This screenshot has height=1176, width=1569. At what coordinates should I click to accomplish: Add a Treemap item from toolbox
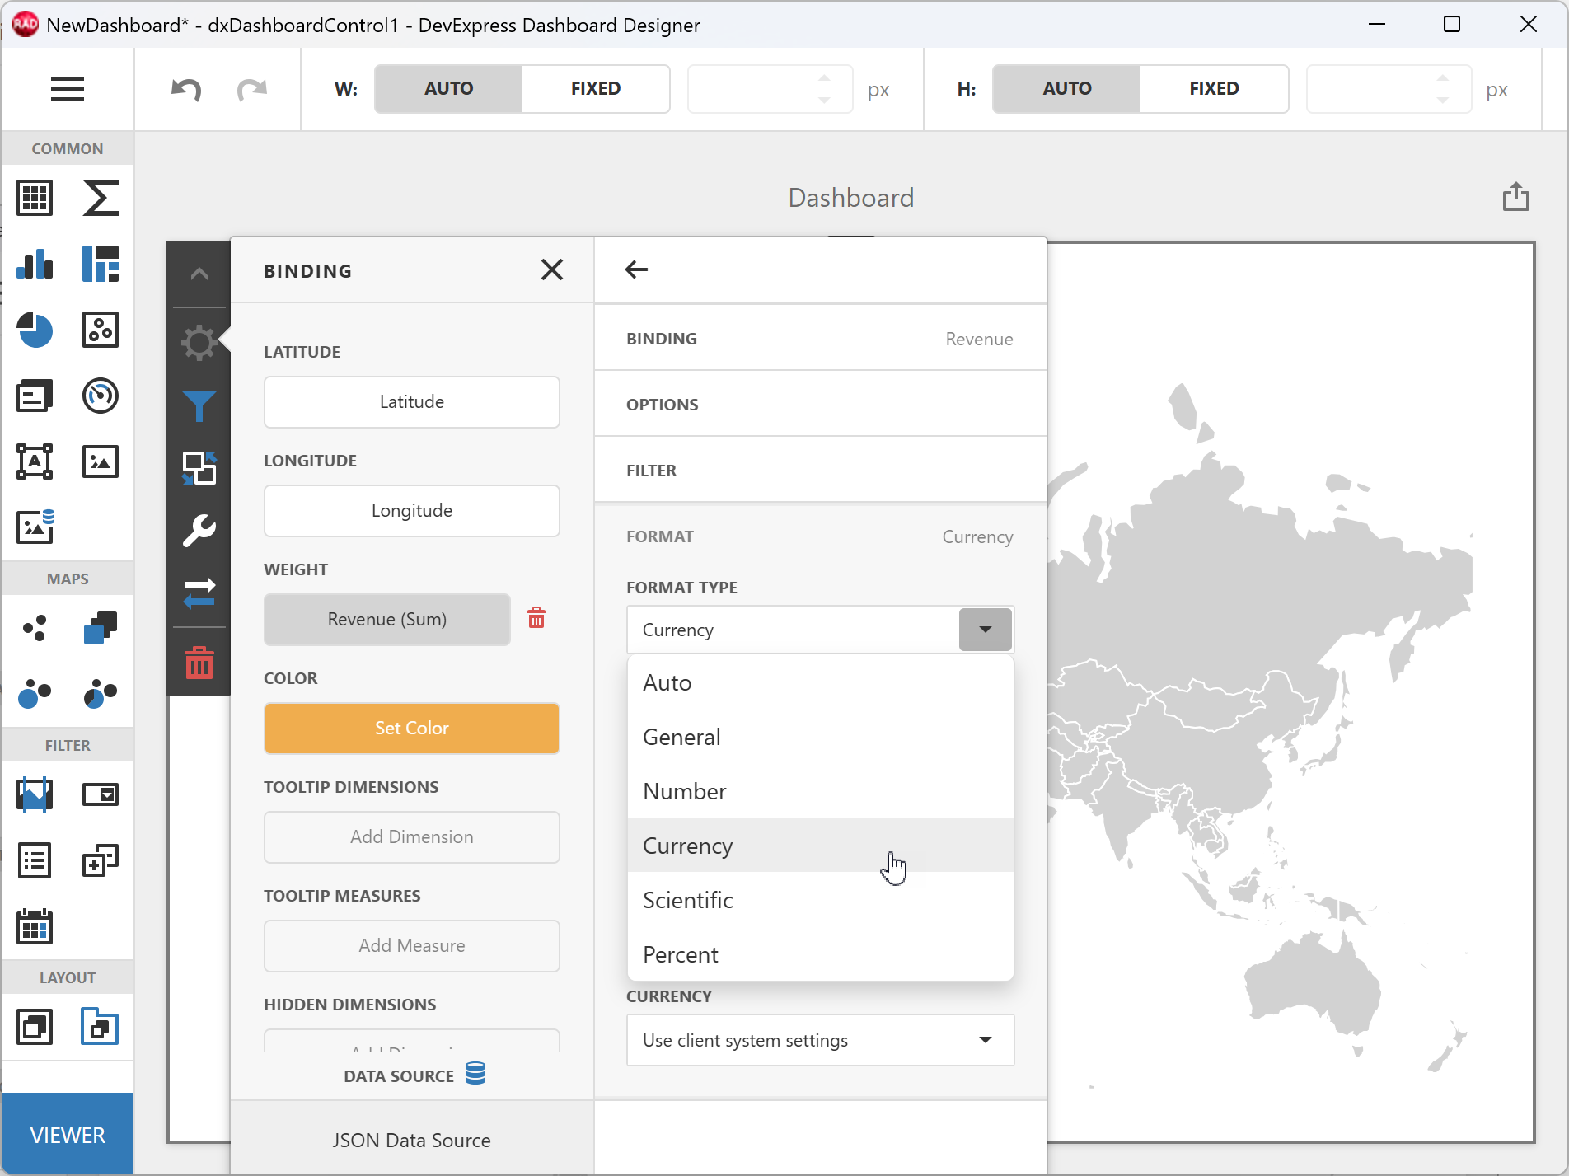[x=101, y=264]
